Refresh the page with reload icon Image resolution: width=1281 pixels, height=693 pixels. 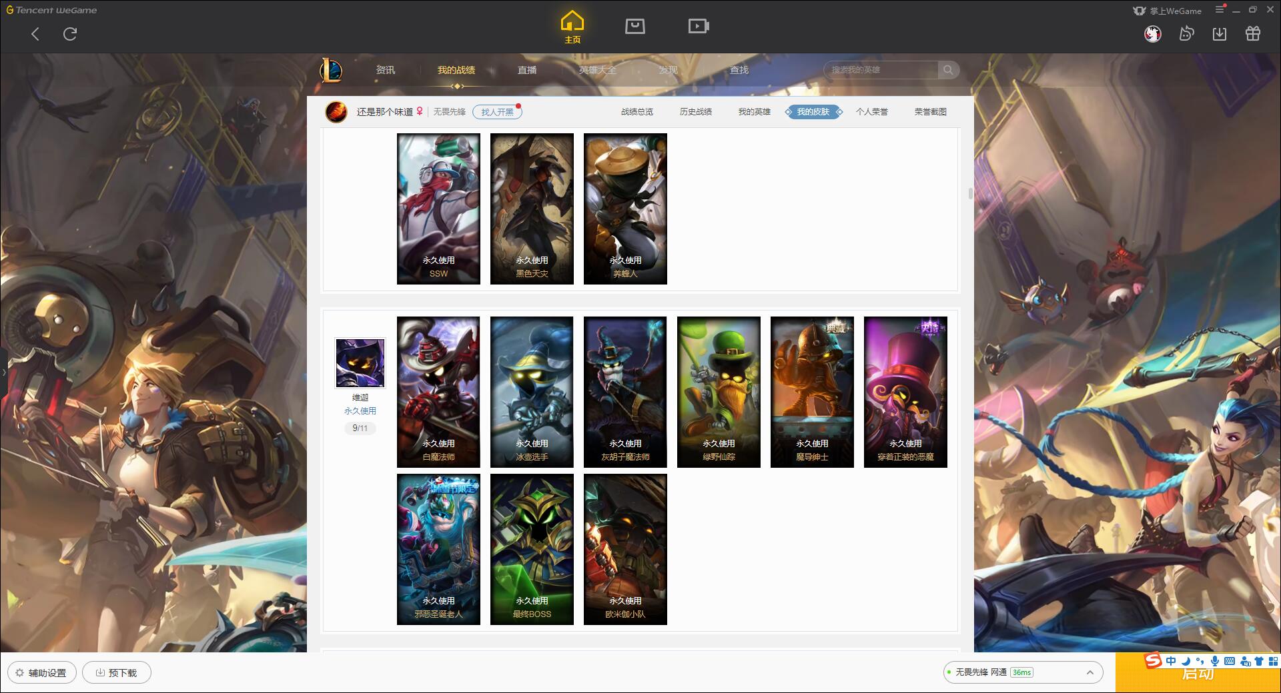click(70, 34)
